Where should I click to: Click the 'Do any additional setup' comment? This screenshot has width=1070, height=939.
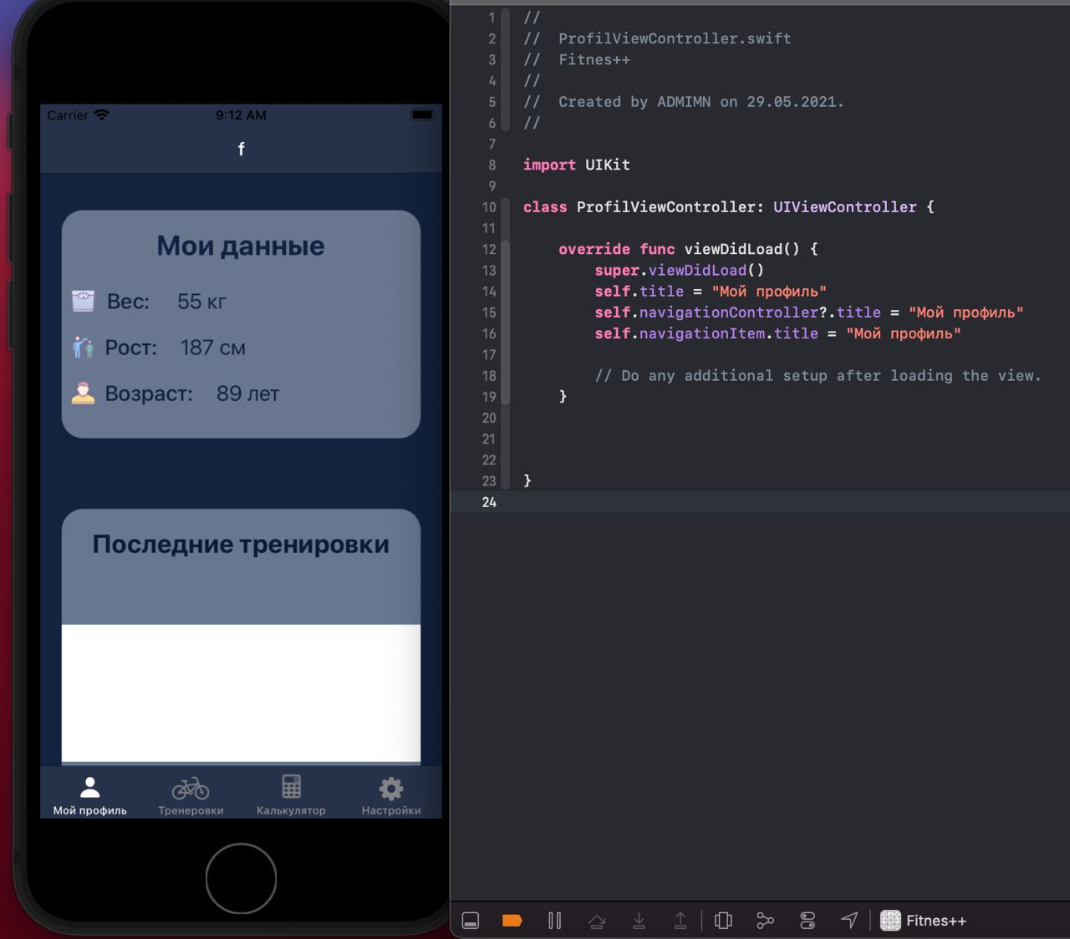click(818, 376)
